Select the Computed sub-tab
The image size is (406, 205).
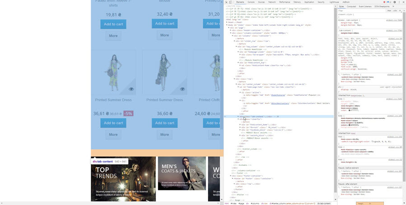coord(351,6)
